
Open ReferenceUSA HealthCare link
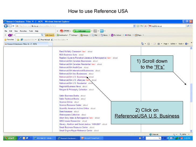tap(71, 67)
